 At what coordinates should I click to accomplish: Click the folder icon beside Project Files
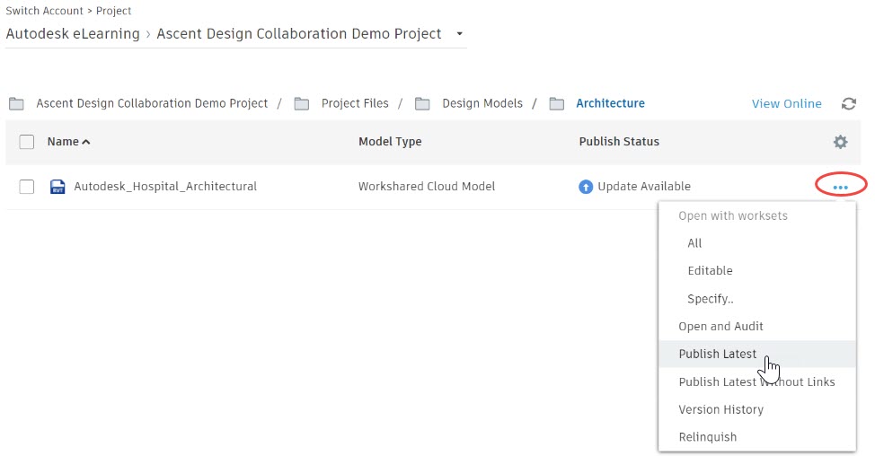pyautogui.click(x=302, y=104)
